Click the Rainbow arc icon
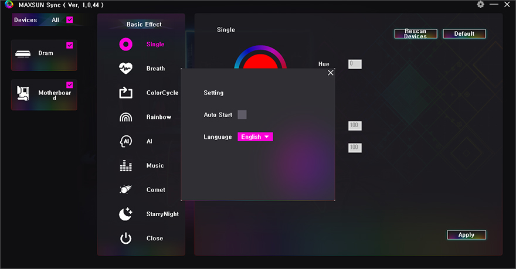Screen dimensions: 516x269 pos(125,117)
